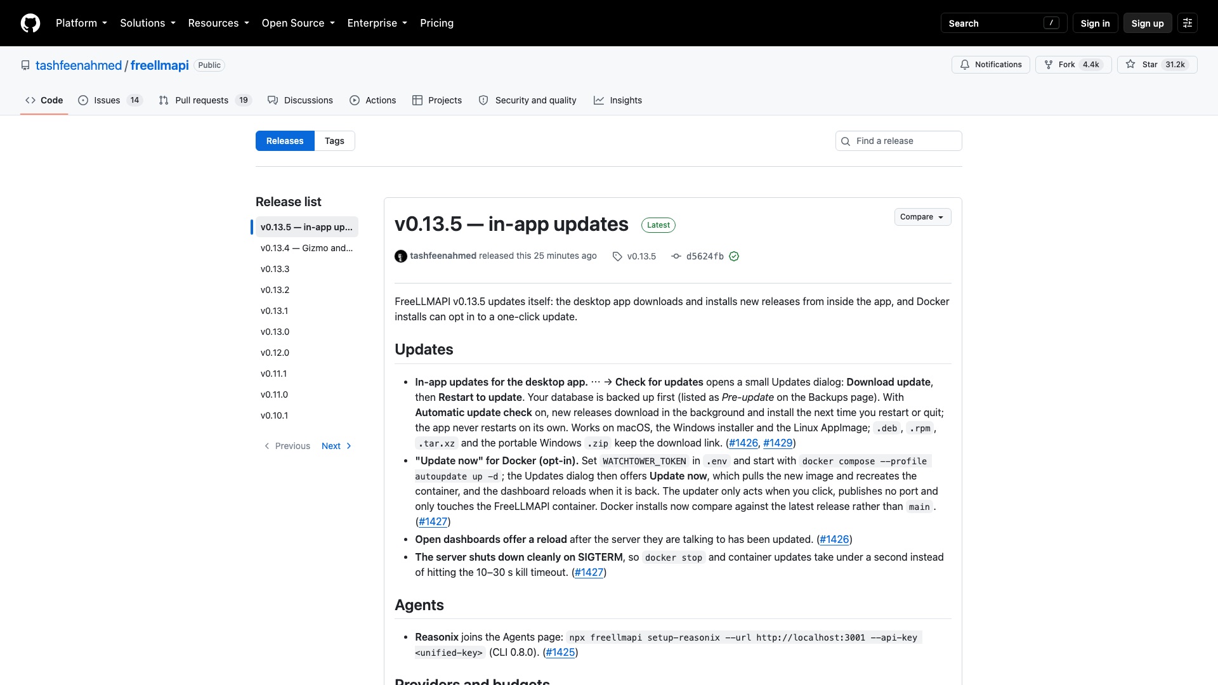The height and width of the screenshot is (685, 1218).
Task: Select v0.10.1 in the release list
Action: point(307,415)
